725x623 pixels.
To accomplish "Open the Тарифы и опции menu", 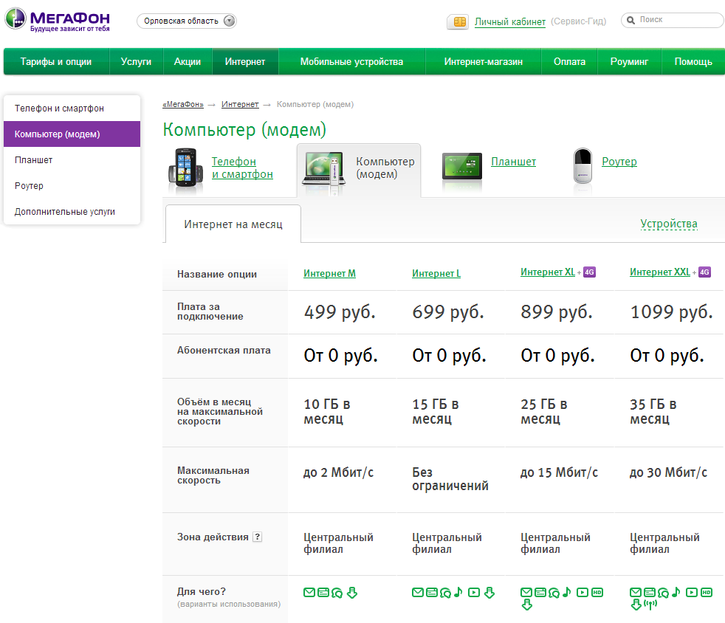I will 56,62.
